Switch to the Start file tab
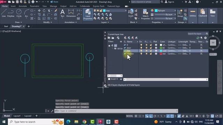The width and height of the screenshot is (223, 125). [6, 26]
